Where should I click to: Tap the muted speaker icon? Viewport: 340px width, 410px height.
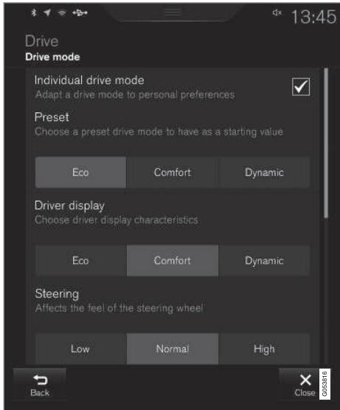[277, 13]
